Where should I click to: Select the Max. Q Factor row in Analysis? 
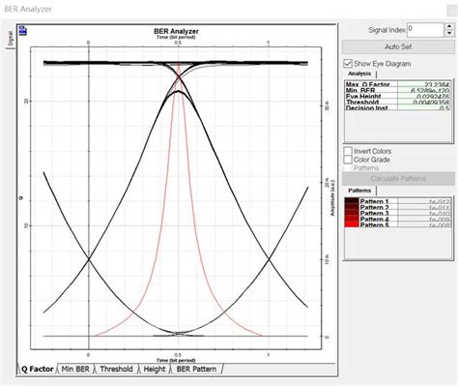(x=397, y=84)
